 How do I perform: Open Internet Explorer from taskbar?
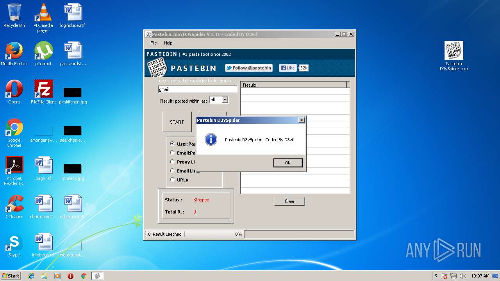[31, 276]
